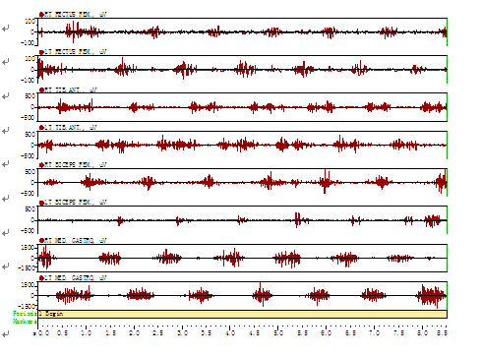Select the LT TIB. ANT. channel title
This screenshot has height=356, width=481.
[x=71, y=128]
